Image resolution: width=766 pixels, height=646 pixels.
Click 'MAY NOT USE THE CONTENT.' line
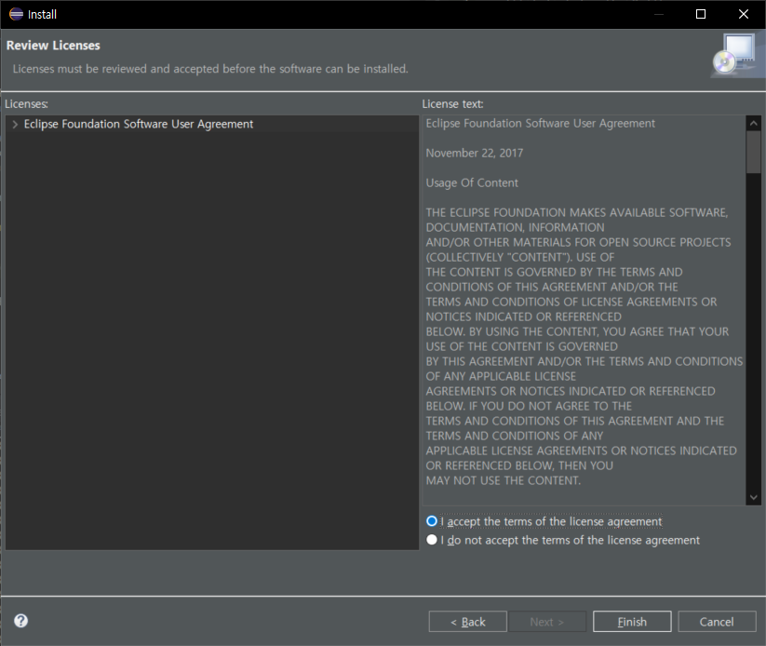(x=504, y=480)
